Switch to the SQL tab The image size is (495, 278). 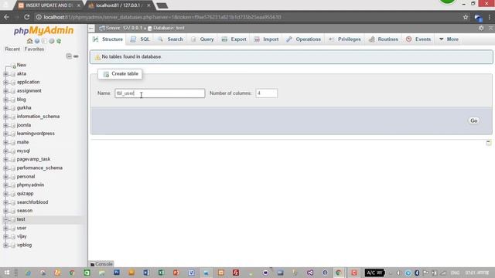pos(141,39)
